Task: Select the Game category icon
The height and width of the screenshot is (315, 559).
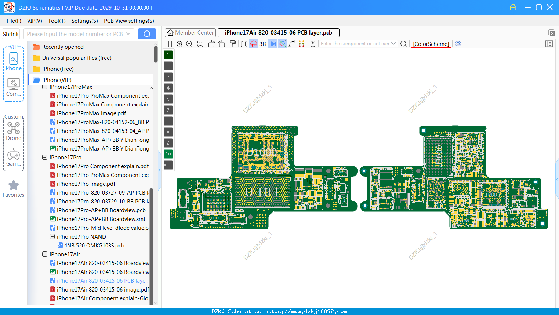Action: pos(14,157)
